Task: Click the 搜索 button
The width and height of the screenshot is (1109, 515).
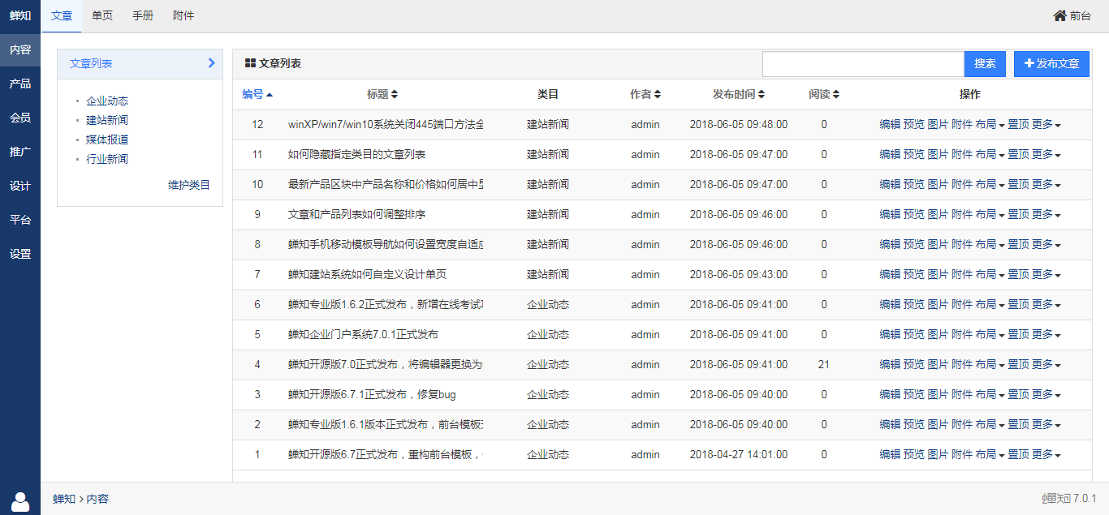Action: [x=985, y=64]
